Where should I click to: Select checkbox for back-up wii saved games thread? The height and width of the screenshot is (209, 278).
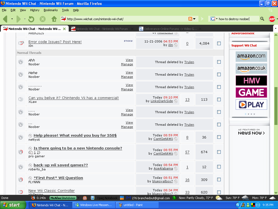219,167
